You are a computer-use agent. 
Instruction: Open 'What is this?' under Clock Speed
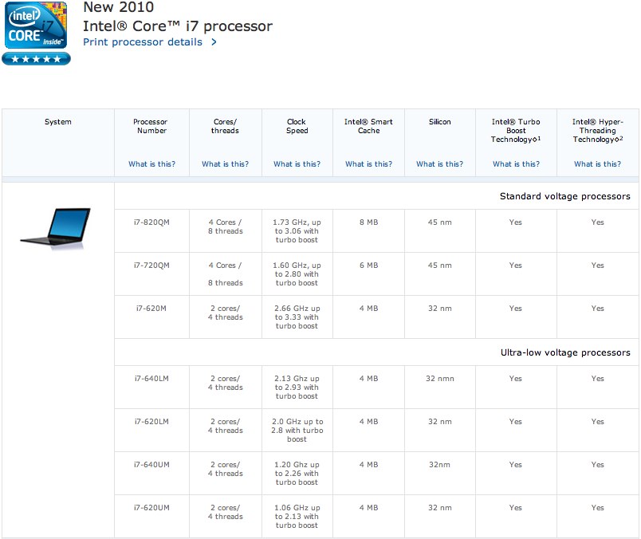(x=297, y=164)
